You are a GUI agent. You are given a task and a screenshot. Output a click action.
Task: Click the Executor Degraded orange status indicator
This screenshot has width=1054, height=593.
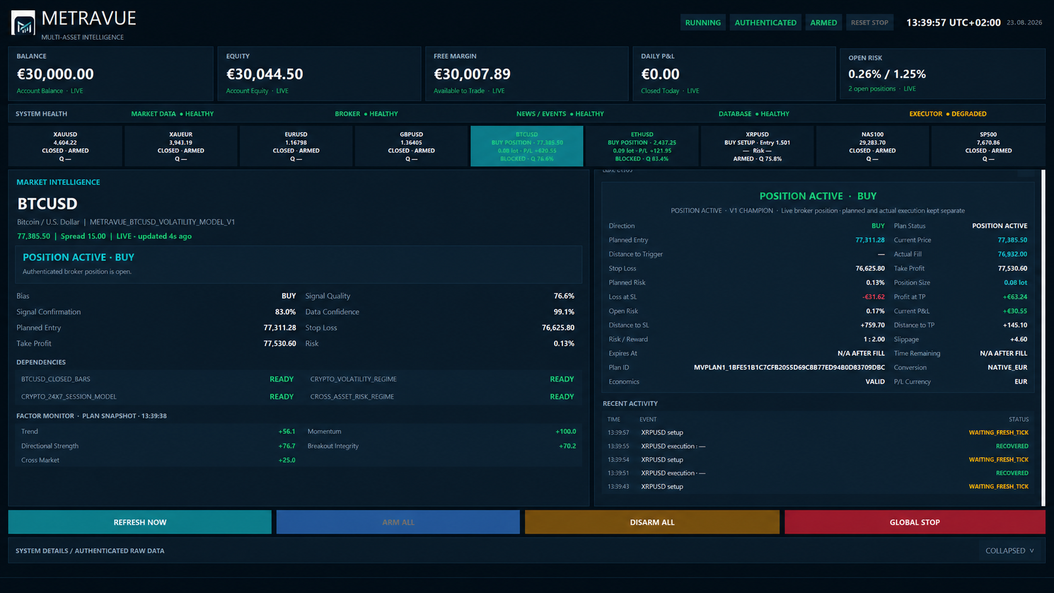coord(947,114)
